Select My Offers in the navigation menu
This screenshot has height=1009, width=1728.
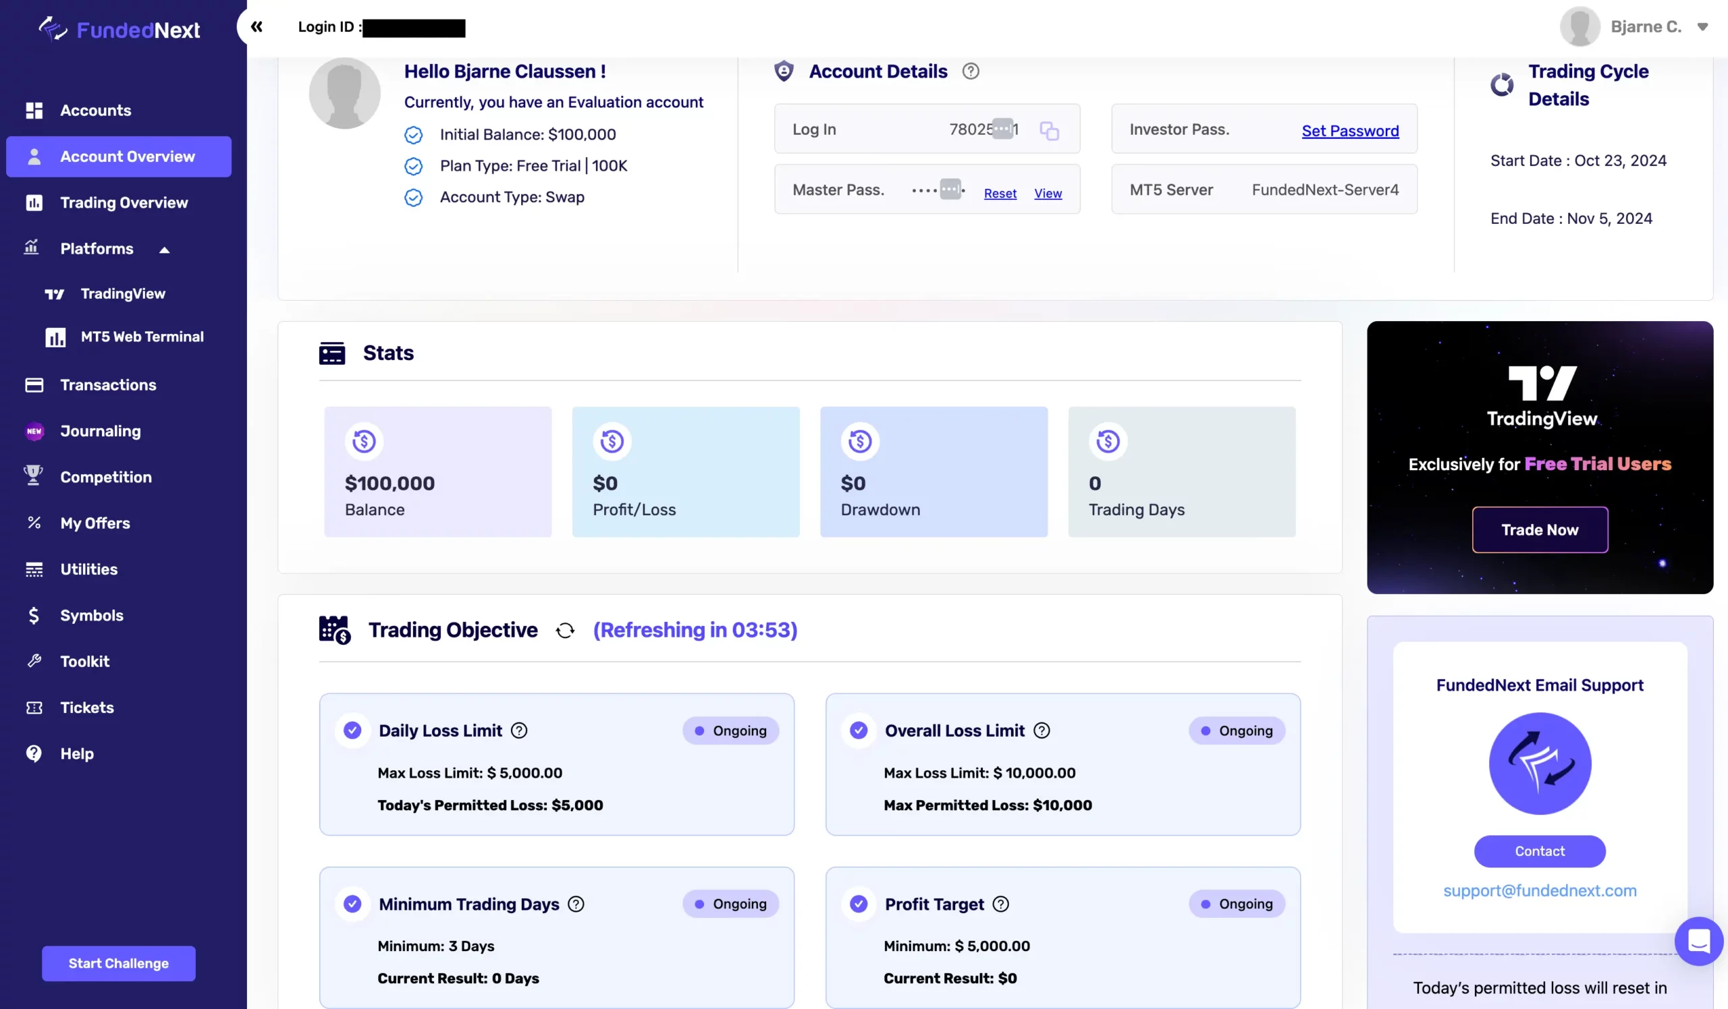coord(94,523)
